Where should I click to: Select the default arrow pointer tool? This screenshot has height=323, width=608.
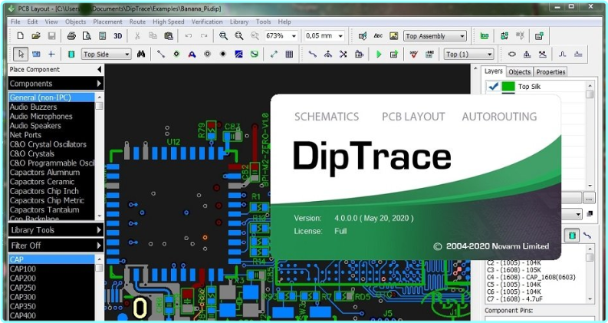[21, 54]
